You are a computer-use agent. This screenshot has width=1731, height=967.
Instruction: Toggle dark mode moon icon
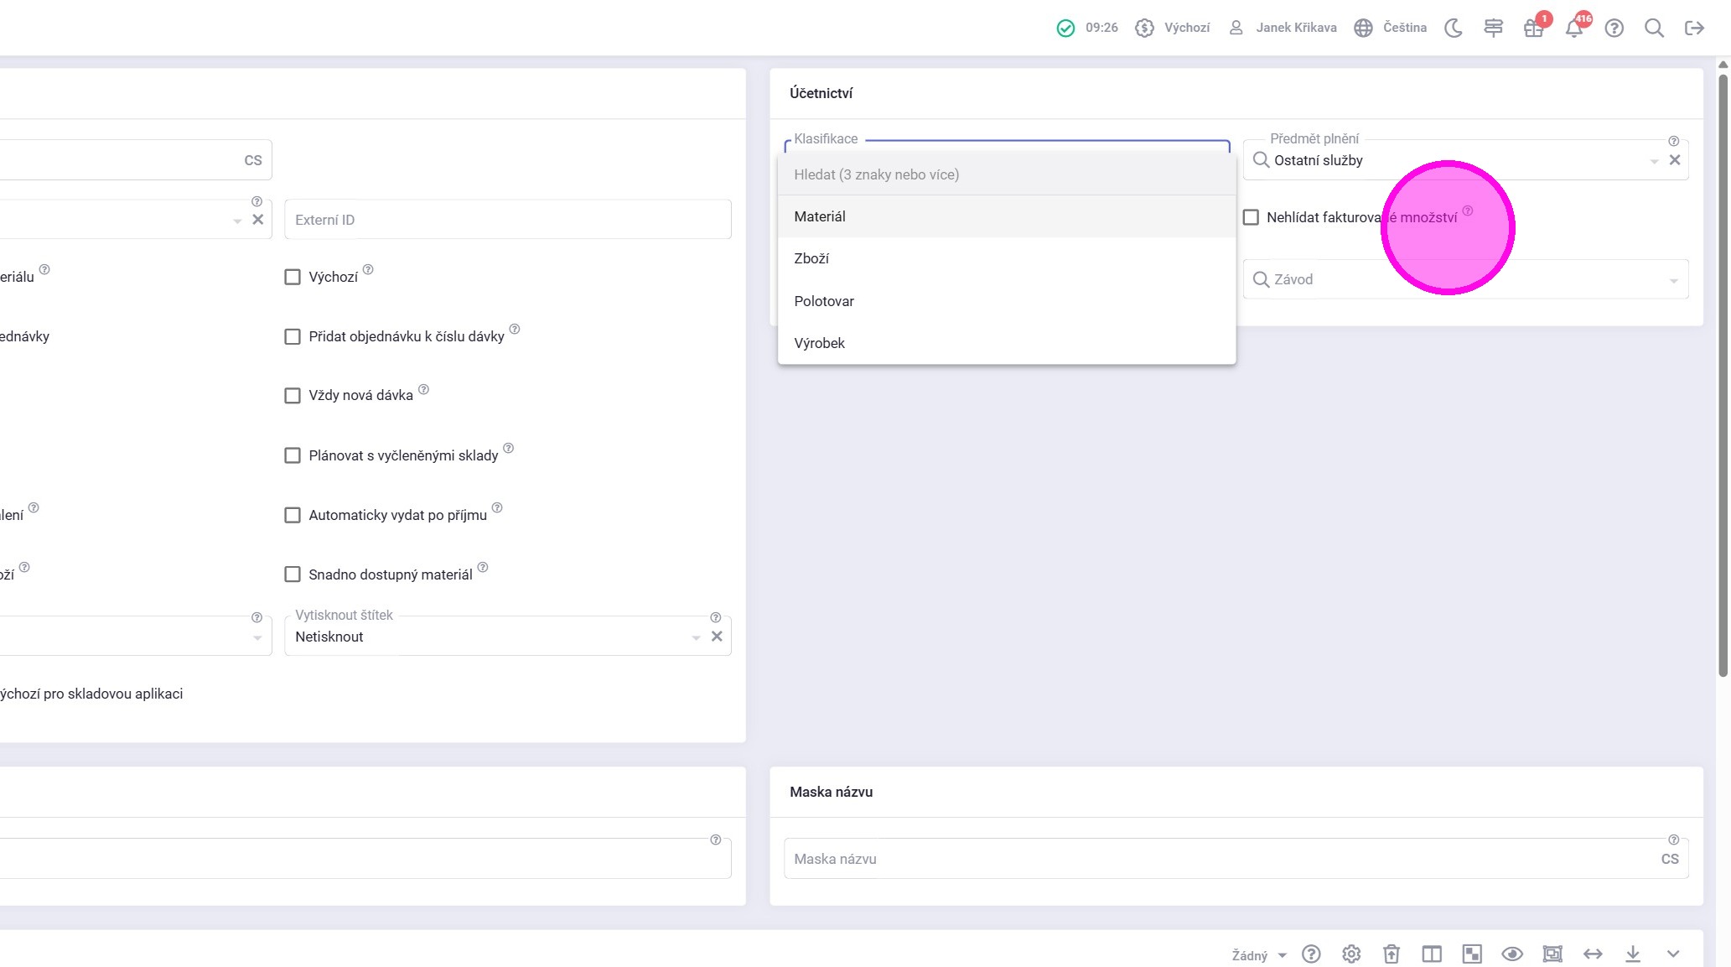(x=1454, y=28)
